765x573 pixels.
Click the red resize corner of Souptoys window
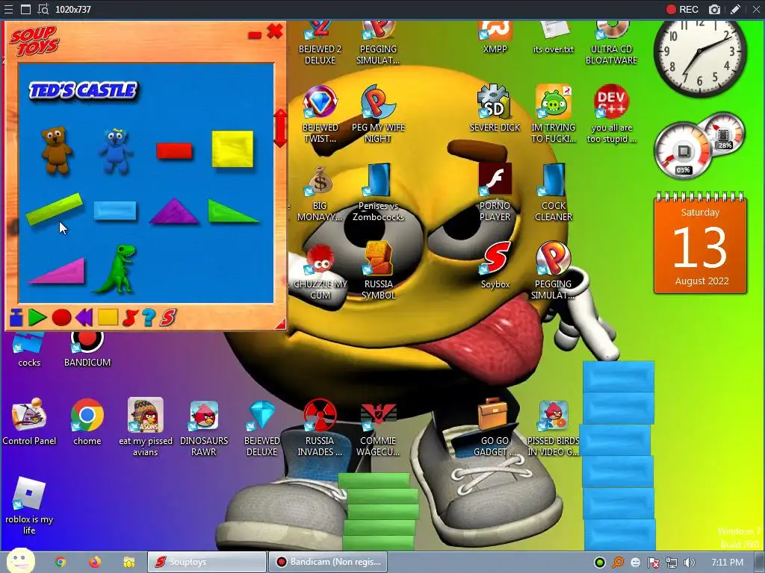[281, 324]
